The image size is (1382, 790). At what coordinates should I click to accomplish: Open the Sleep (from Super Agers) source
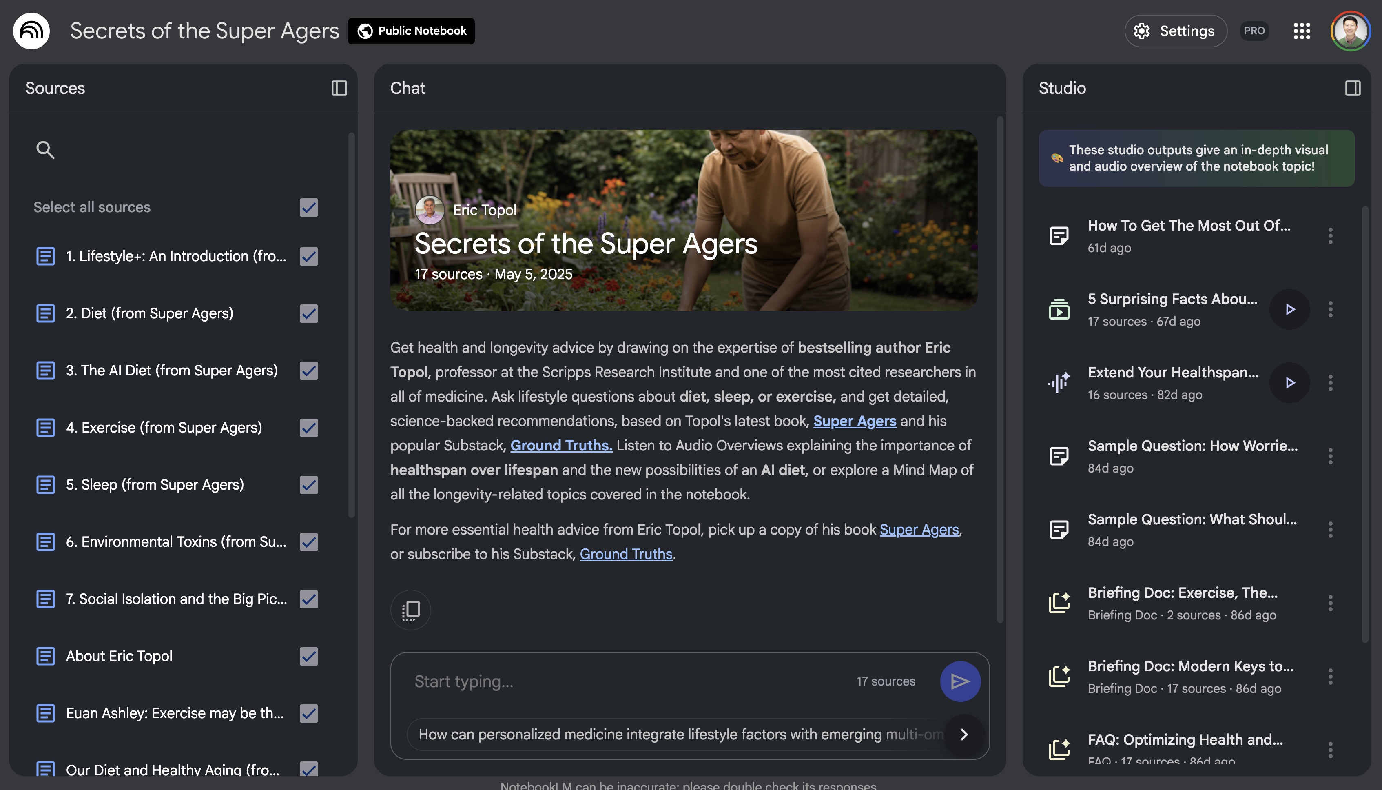pyautogui.click(x=155, y=484)
